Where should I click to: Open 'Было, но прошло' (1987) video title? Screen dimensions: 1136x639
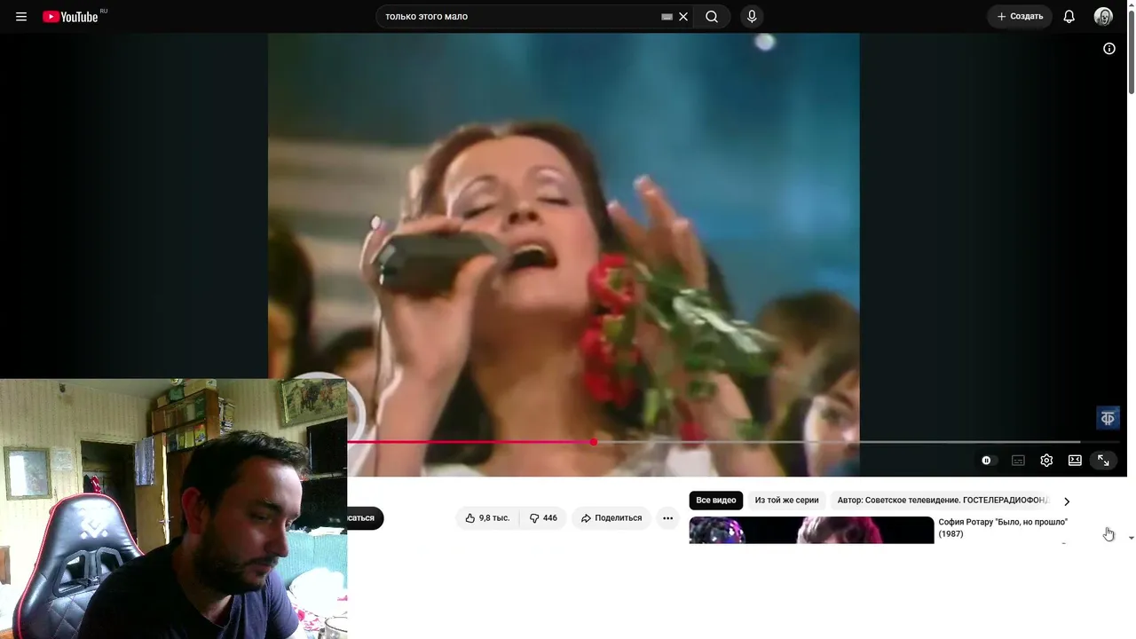[1003, 528]
